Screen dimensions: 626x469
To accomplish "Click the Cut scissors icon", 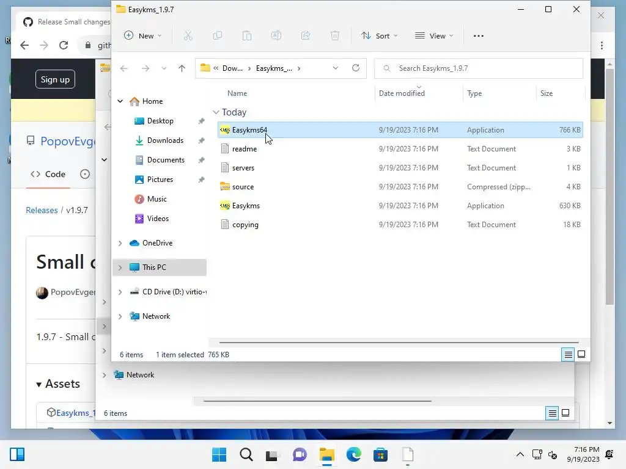I will tap(188, 36).
